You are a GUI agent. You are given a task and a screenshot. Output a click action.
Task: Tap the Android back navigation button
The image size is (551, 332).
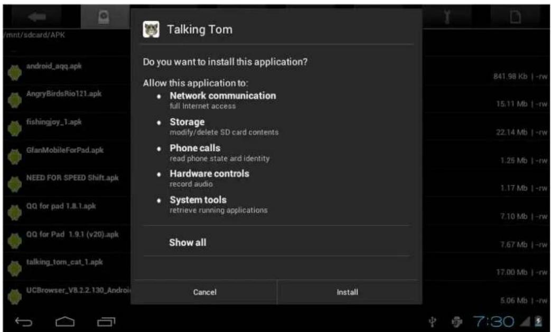tap(24, 321)
